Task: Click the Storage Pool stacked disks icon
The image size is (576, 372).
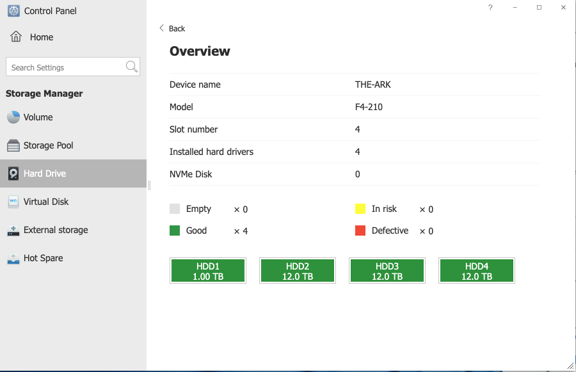Action: (13, 145)
